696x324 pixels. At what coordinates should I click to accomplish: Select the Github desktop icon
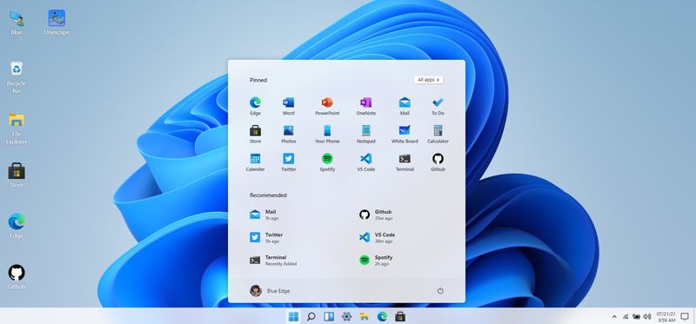(x=17, y=277)
